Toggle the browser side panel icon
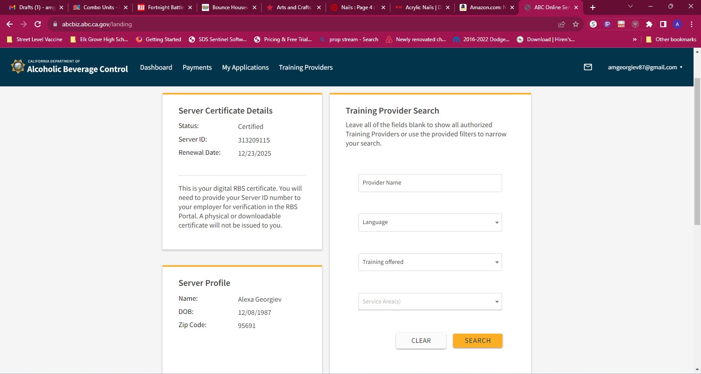The image size is (701, 374). point(663,24)
